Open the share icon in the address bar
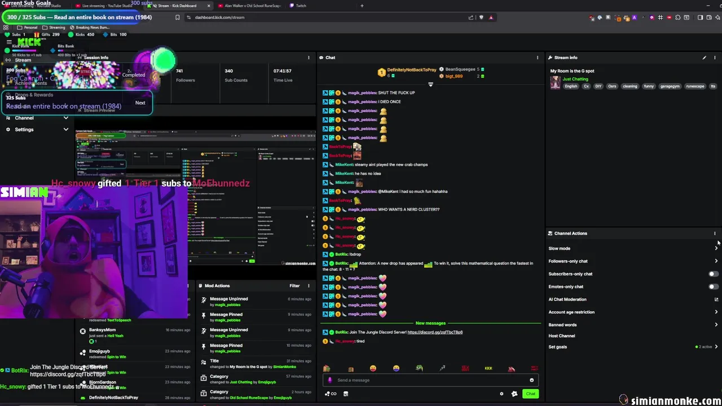722x406 pixels. (x=471, y=17)
